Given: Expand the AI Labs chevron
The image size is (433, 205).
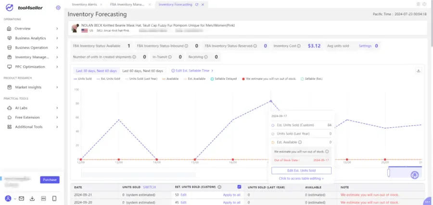Looking at the screenshot, I should (57, 108).
